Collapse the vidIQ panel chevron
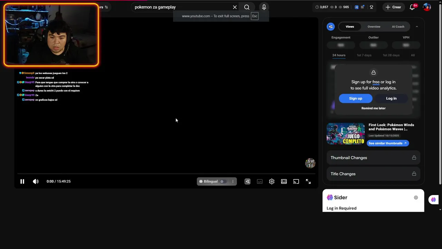 (417, 27)
